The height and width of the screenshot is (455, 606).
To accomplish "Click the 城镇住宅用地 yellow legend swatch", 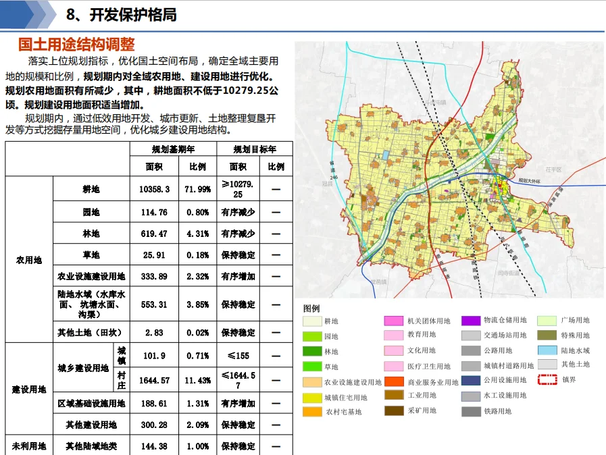I will click(x=312, y=397).
